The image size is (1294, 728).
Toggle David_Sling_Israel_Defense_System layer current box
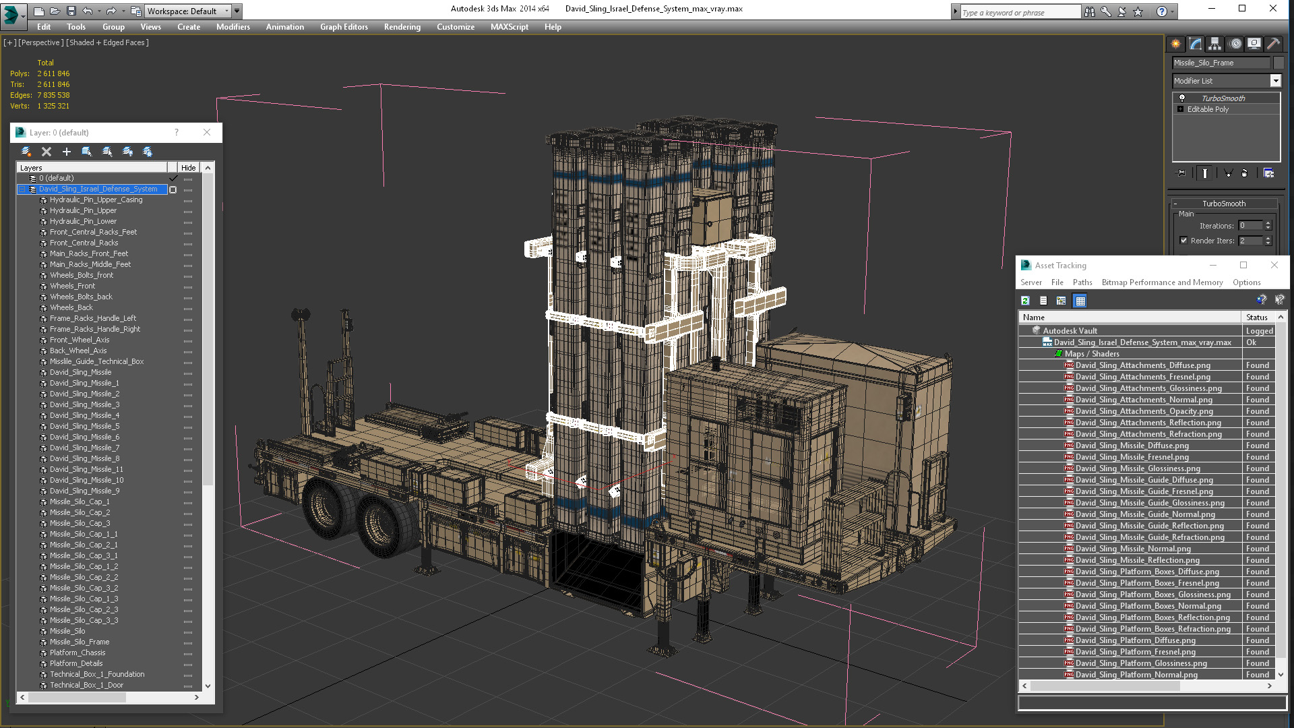tap(173, 190)
